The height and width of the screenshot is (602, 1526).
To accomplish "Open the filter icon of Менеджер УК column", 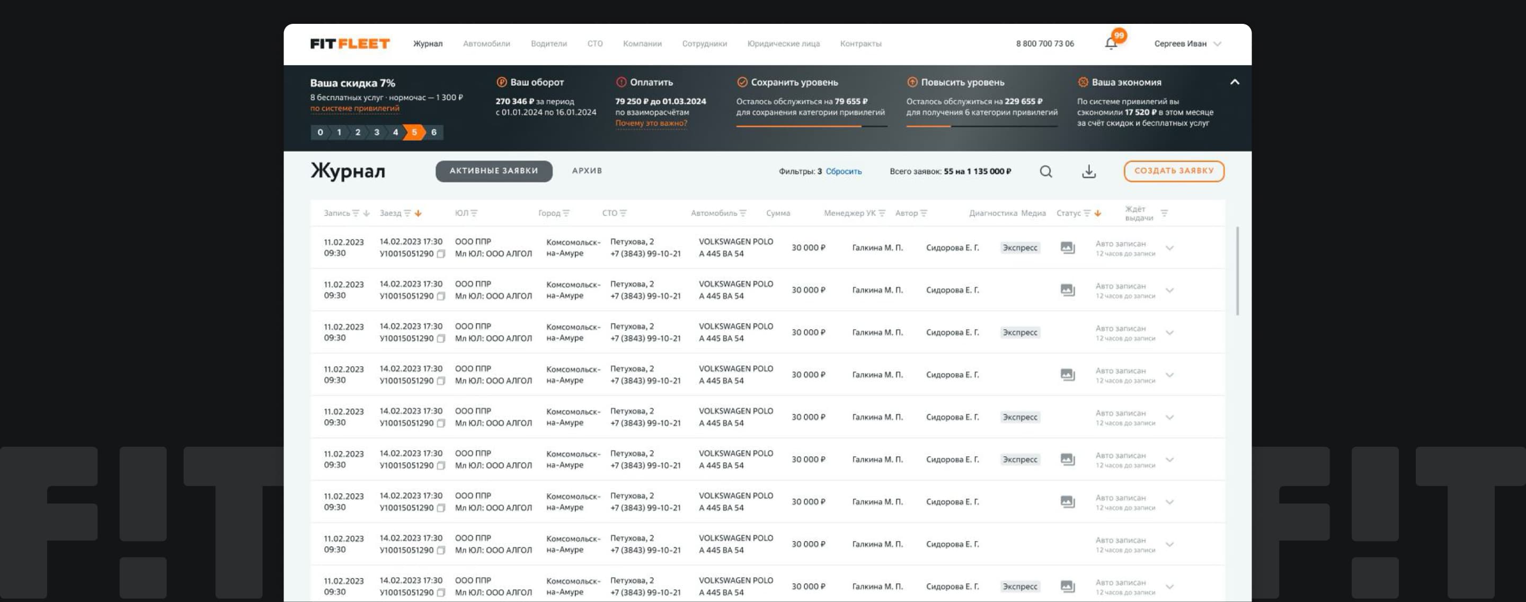I will pos(882,214).
